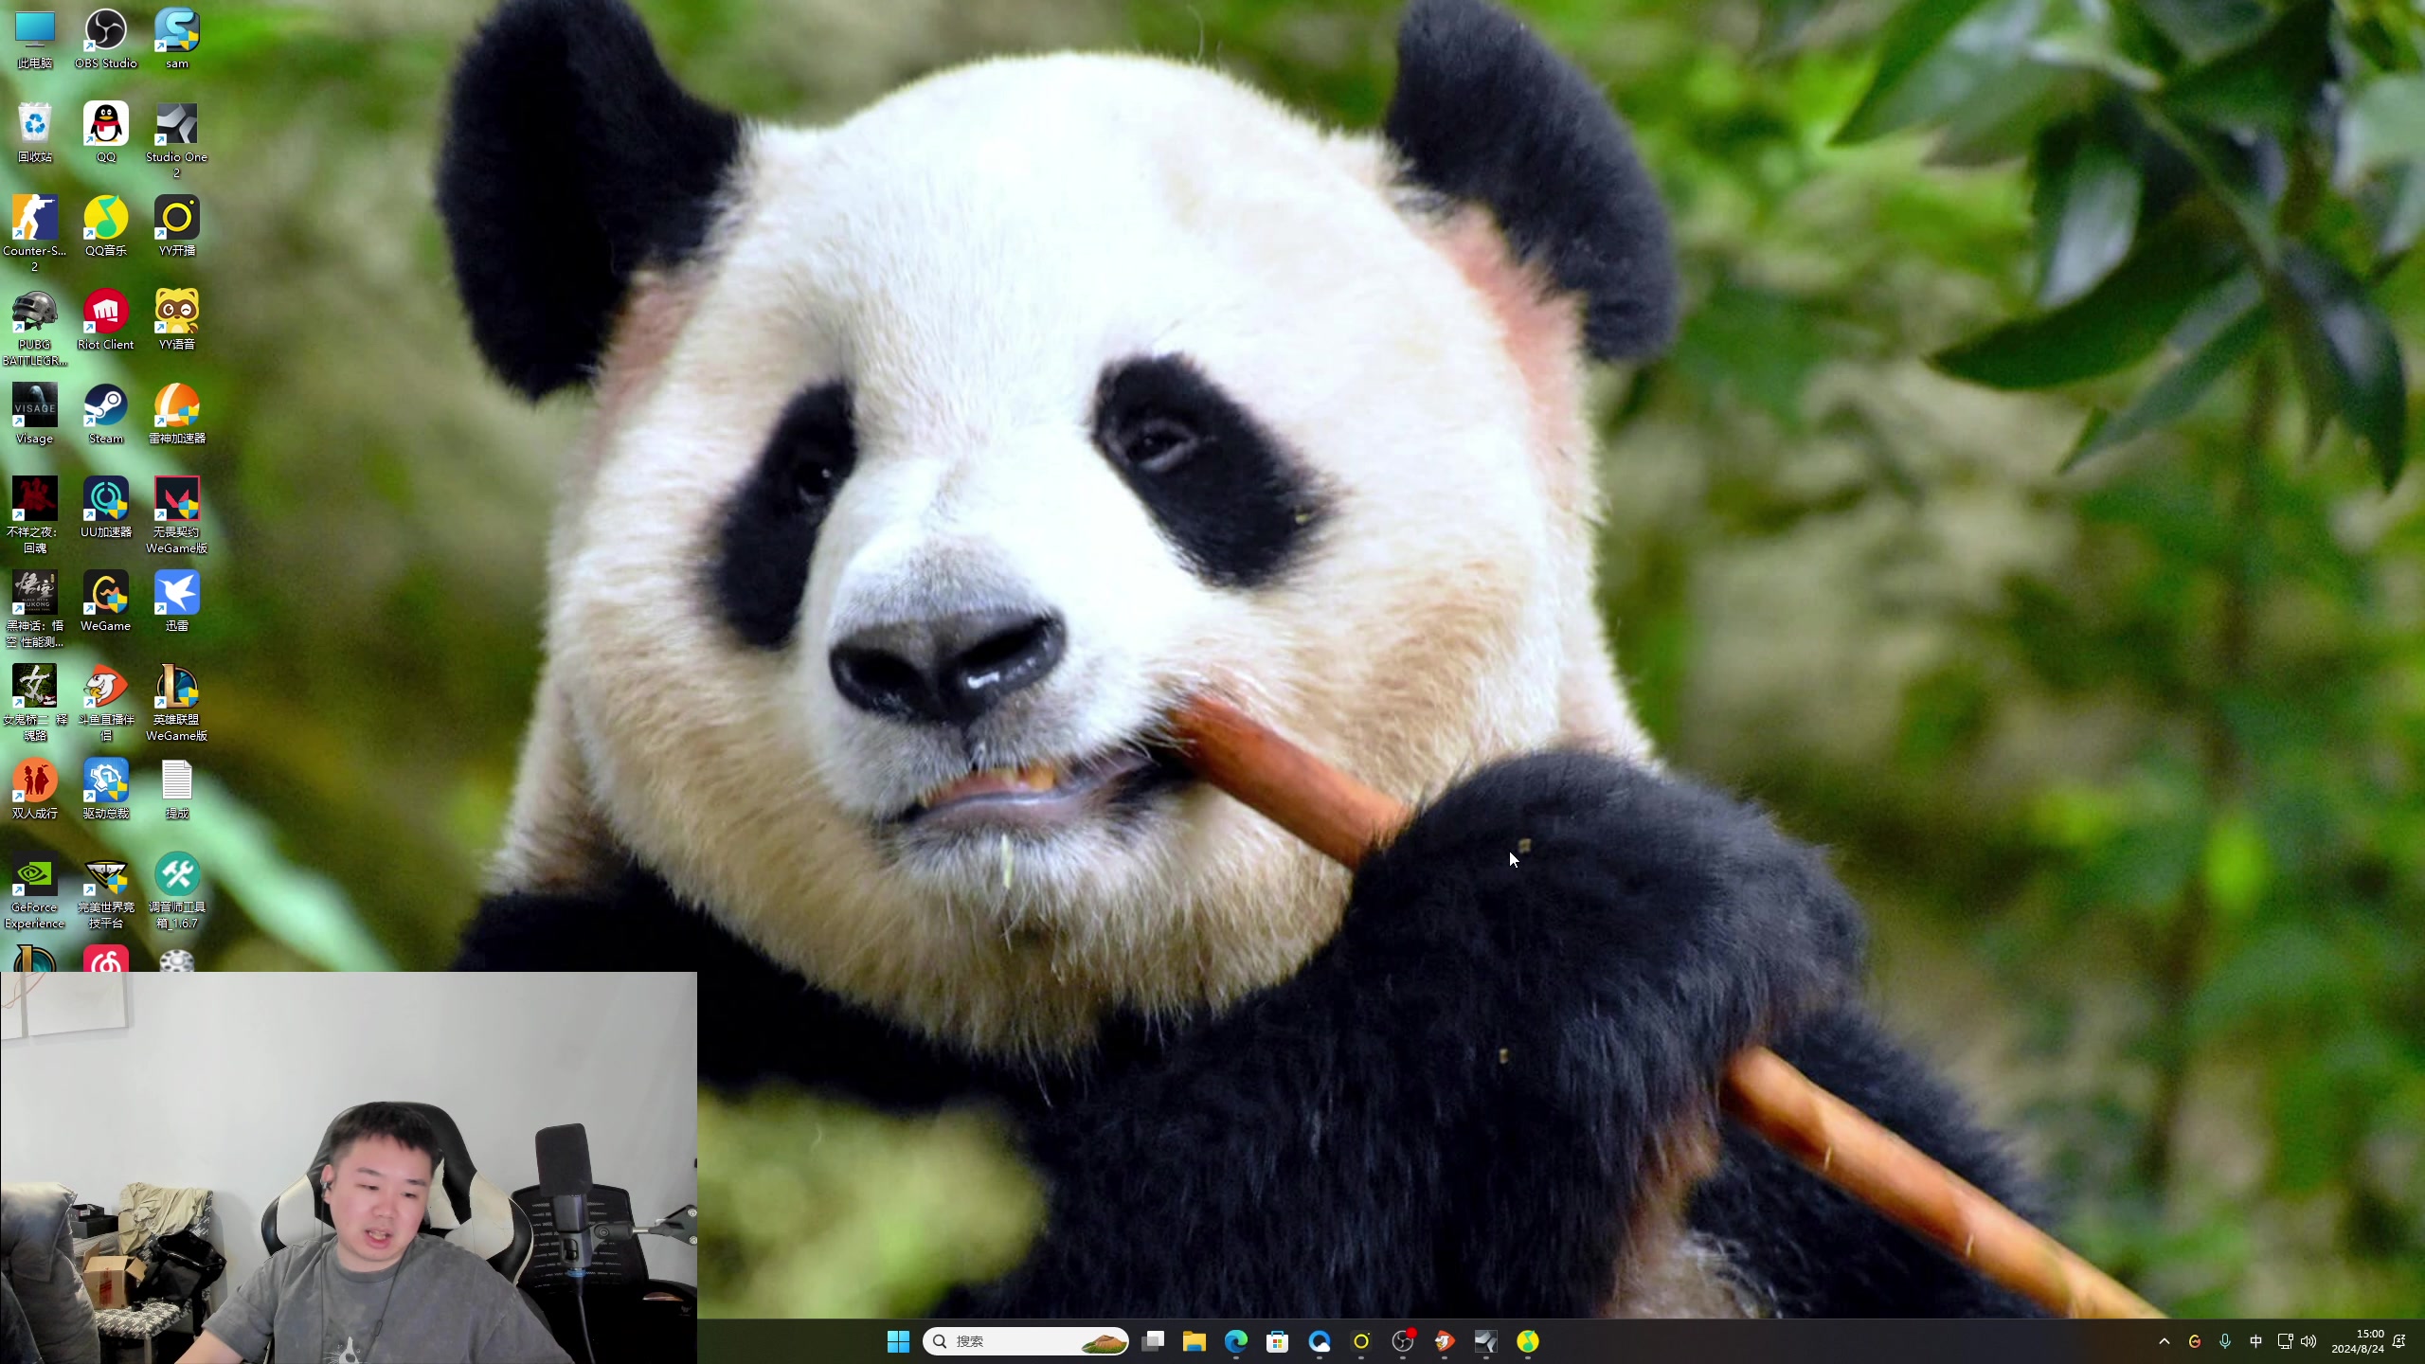This screenshot has width=2425, height=1364.
Task: Toggle the 中 input method indicator
Action: pos(2255,1341)
